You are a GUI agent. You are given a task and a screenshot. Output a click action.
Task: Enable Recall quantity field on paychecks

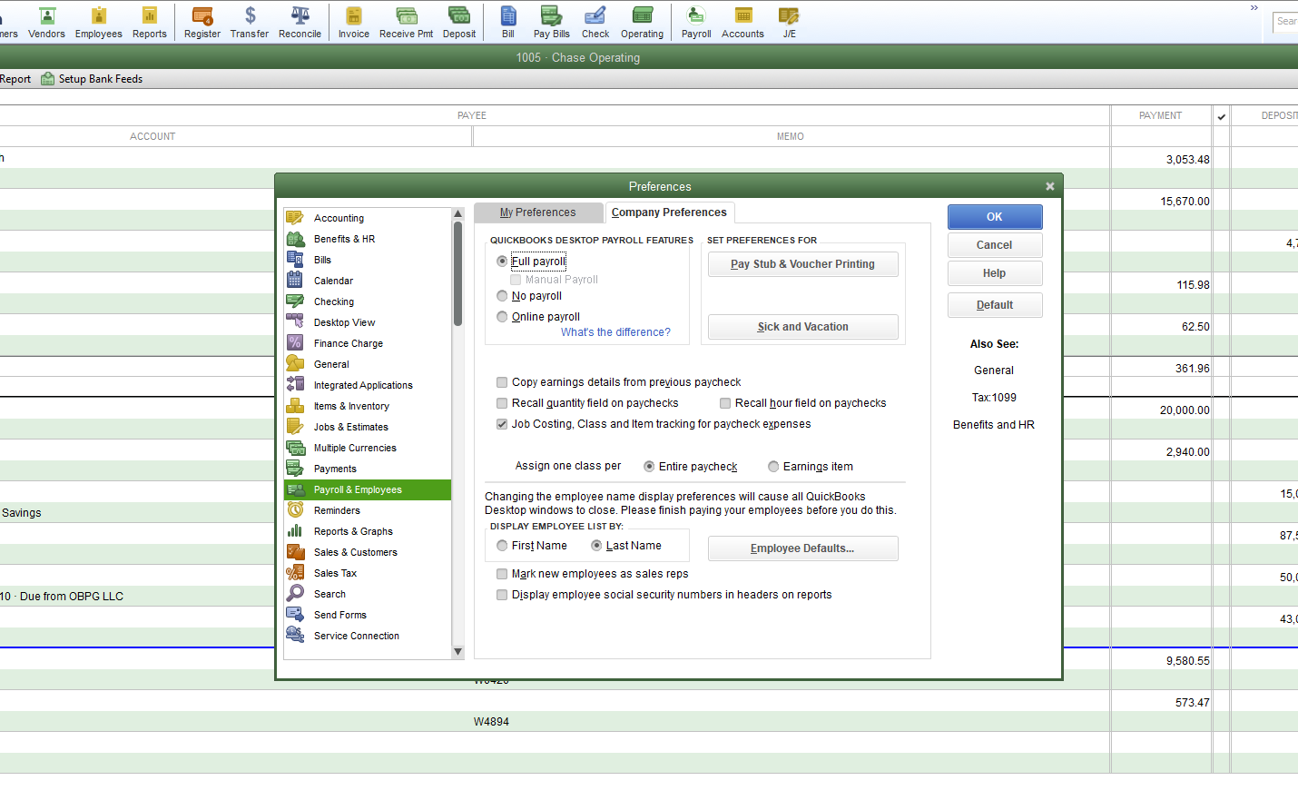(x=502, y=403)
